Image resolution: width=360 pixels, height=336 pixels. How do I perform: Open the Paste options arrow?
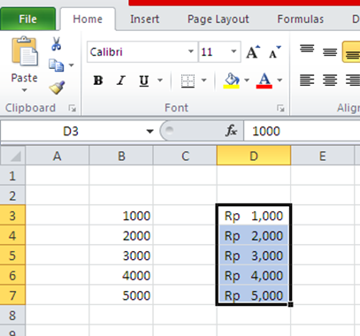tap(25, 90)
